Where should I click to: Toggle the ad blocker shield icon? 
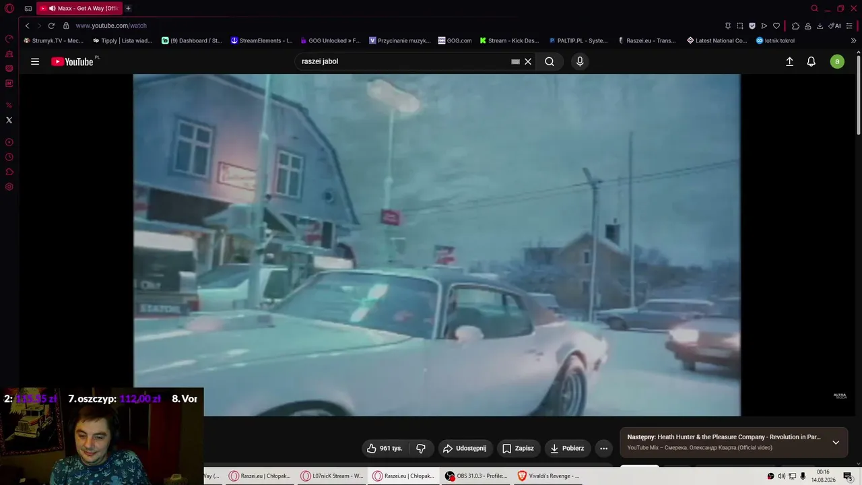752,26
